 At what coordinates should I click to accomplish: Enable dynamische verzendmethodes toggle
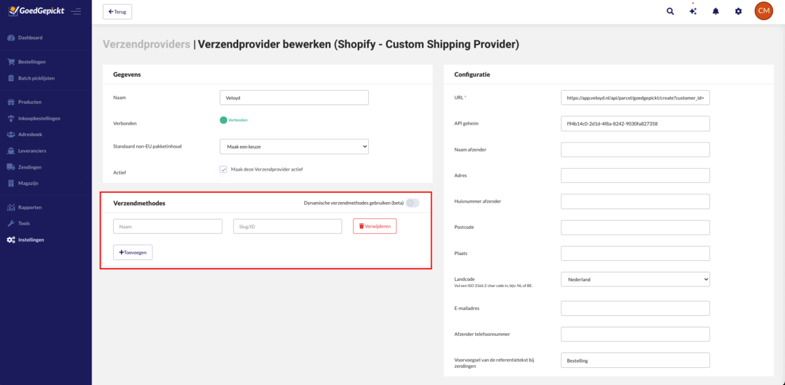click(412, 203)
